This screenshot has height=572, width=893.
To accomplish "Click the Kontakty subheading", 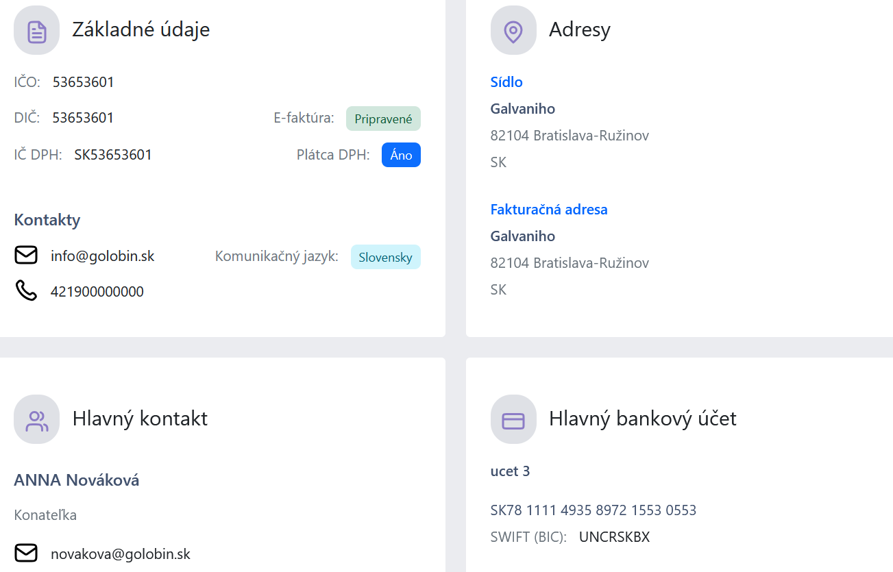I will [x=47, y=220].
